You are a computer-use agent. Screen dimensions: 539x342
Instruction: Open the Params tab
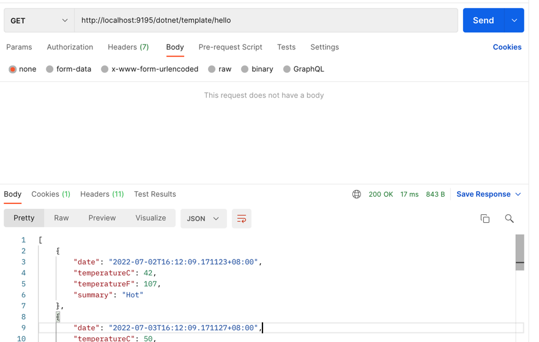point(19,47)
